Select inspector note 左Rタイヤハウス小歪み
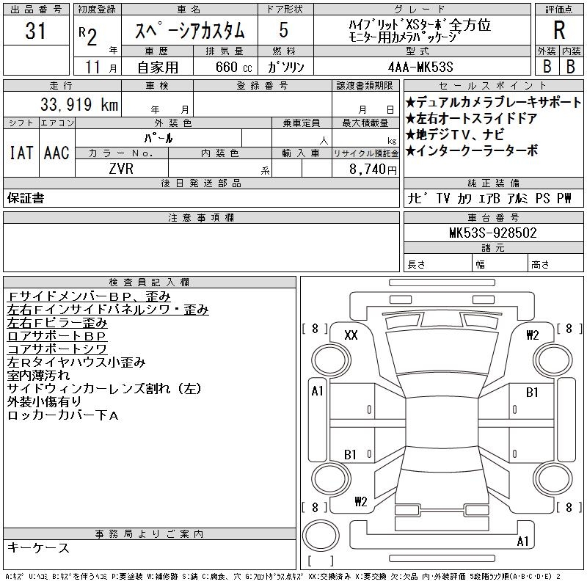Viewport: 587px width, 587px height. pyautogui.click(x=76, y=362)
